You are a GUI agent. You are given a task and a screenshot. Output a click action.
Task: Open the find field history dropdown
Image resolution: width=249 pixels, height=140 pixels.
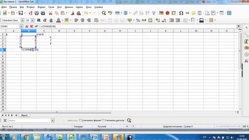pyautogui.click(x=53, y=120)
